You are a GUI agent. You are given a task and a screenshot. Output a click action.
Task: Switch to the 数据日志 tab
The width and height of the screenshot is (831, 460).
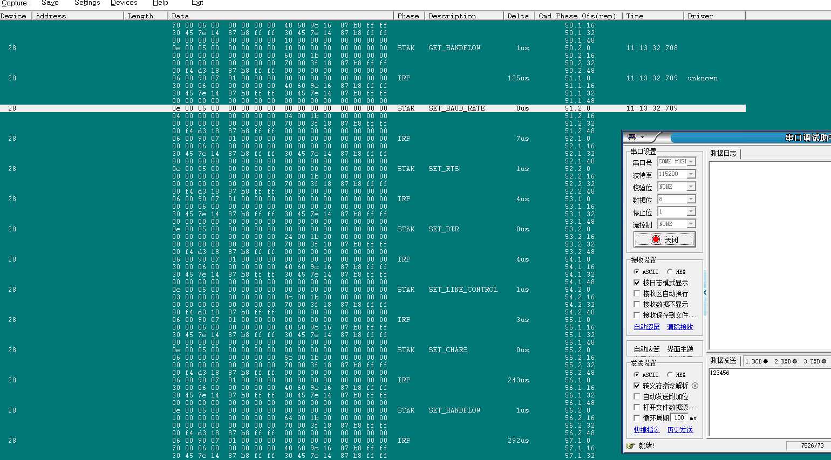click(723, 154)
